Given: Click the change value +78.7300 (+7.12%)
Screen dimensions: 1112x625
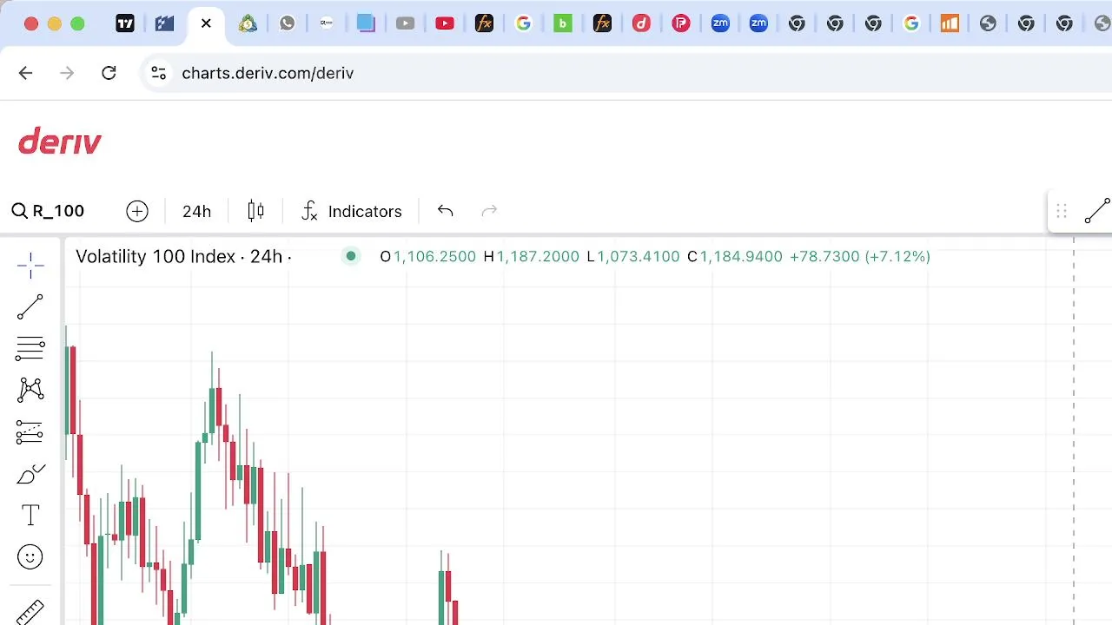Looking at the screenshot, I should pos(859,256).
